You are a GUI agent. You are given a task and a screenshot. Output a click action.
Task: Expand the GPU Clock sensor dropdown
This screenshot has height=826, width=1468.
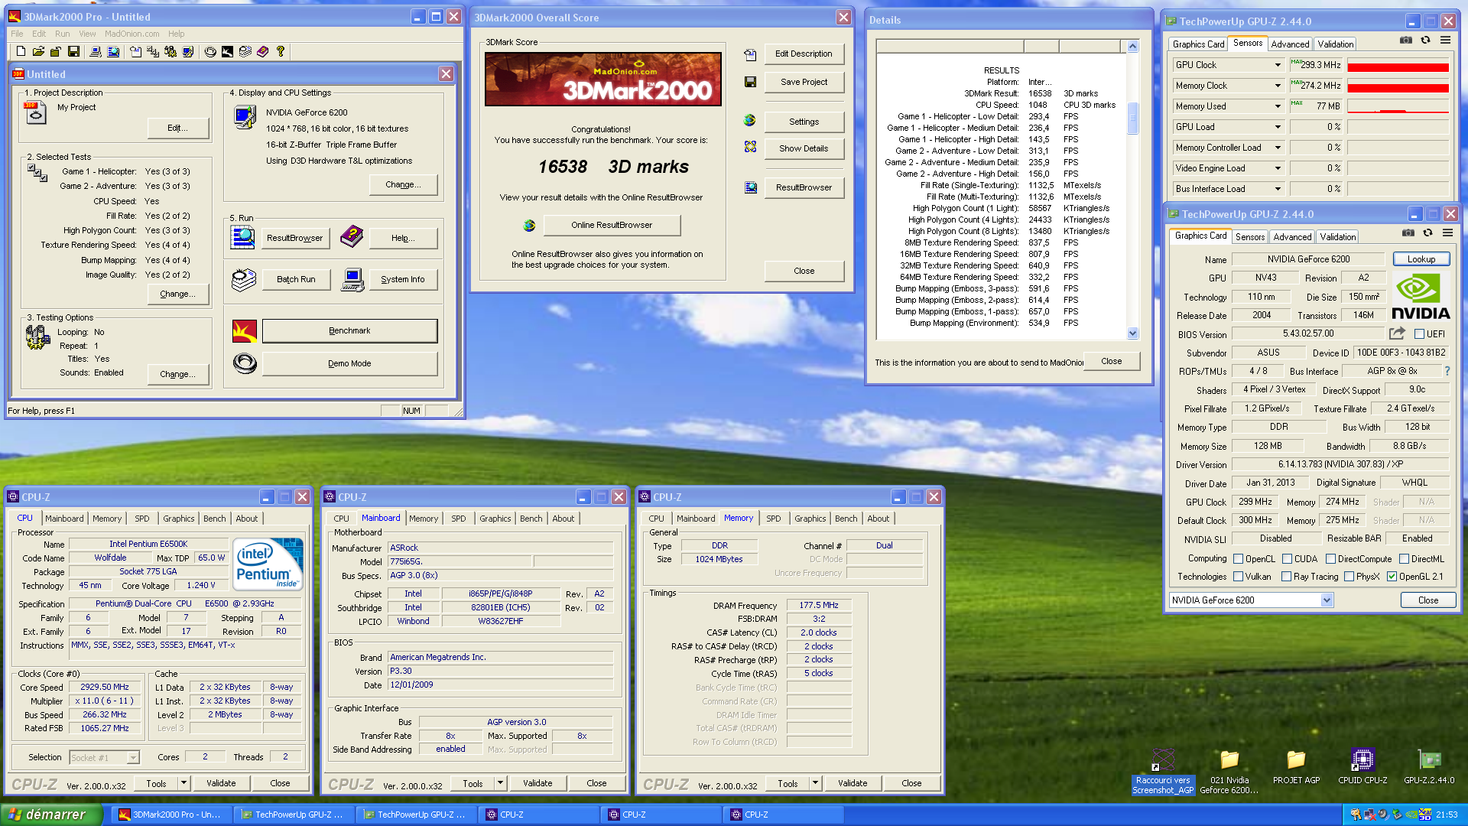tap(1278, 65)
